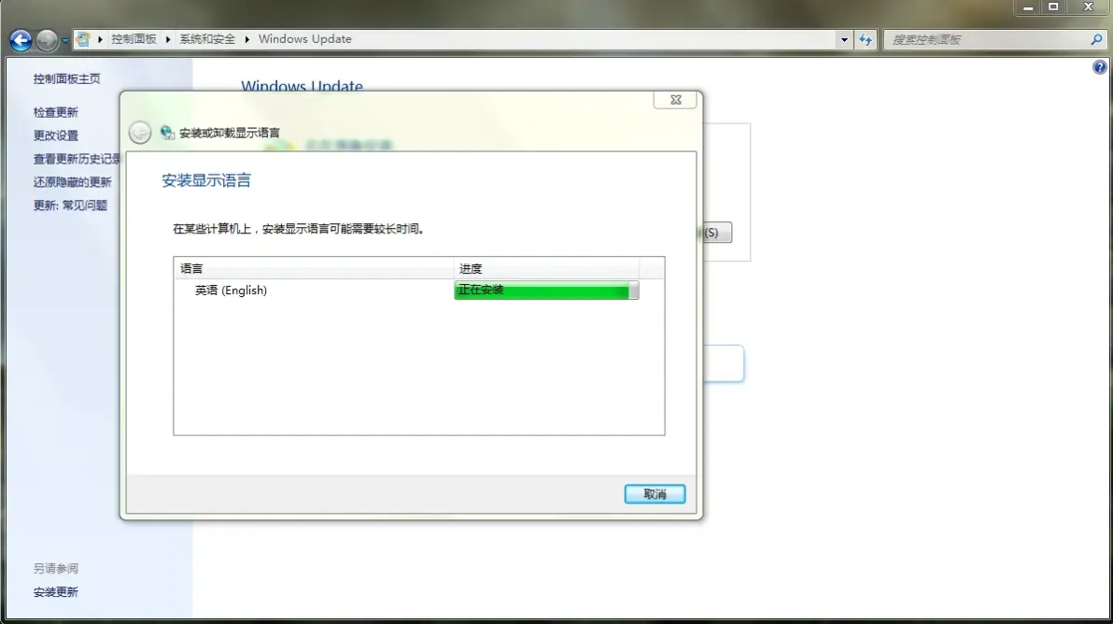
Task: Click 检查更新 in the left sidebar
Action: [x=55, y=112]
